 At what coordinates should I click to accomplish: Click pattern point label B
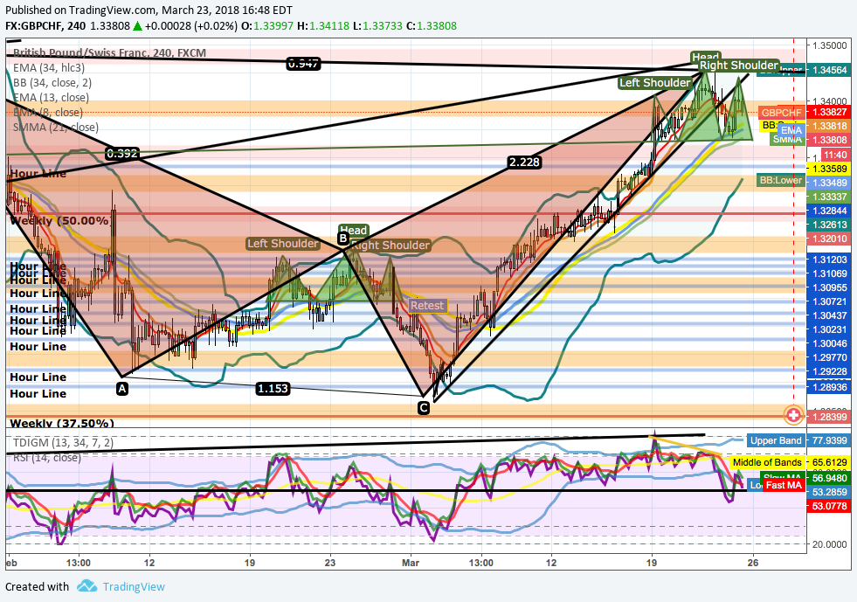click(x=342, y=239)
